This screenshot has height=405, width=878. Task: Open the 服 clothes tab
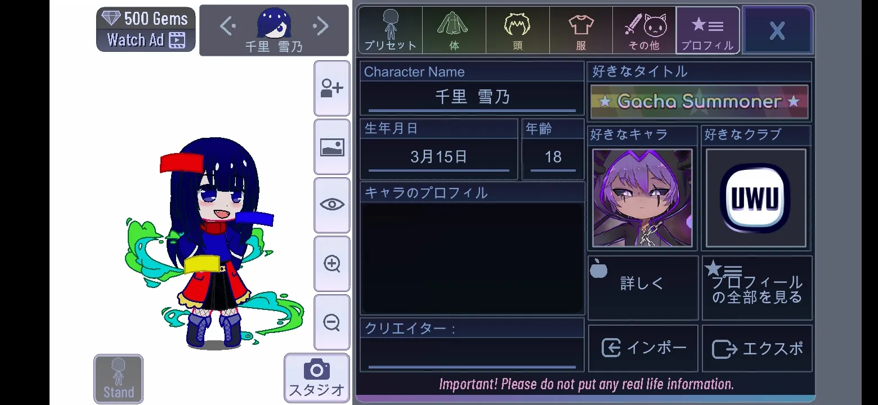581,30
